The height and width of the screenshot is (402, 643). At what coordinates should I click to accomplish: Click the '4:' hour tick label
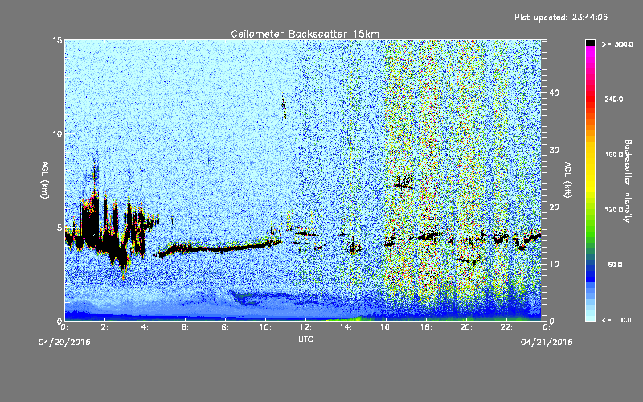[145, 327]
